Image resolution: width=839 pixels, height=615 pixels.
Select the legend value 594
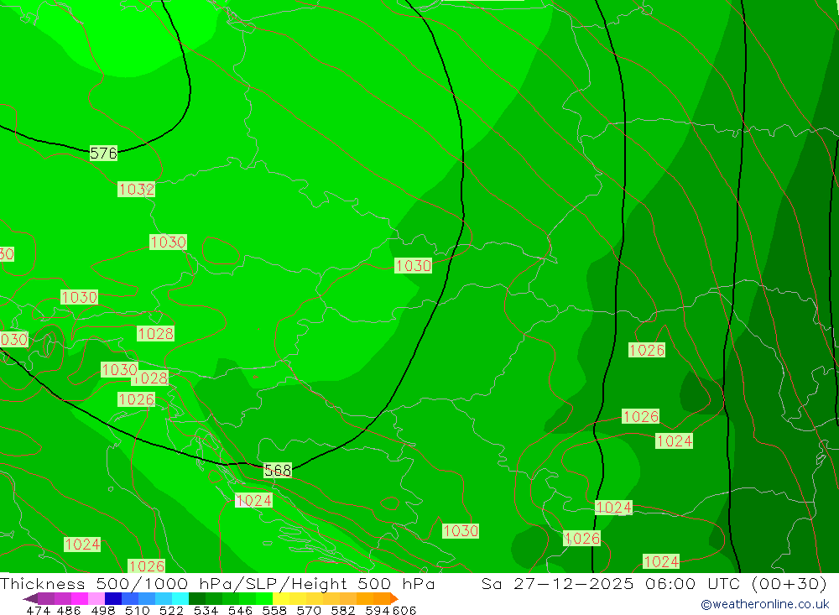[x=378, y=610]
